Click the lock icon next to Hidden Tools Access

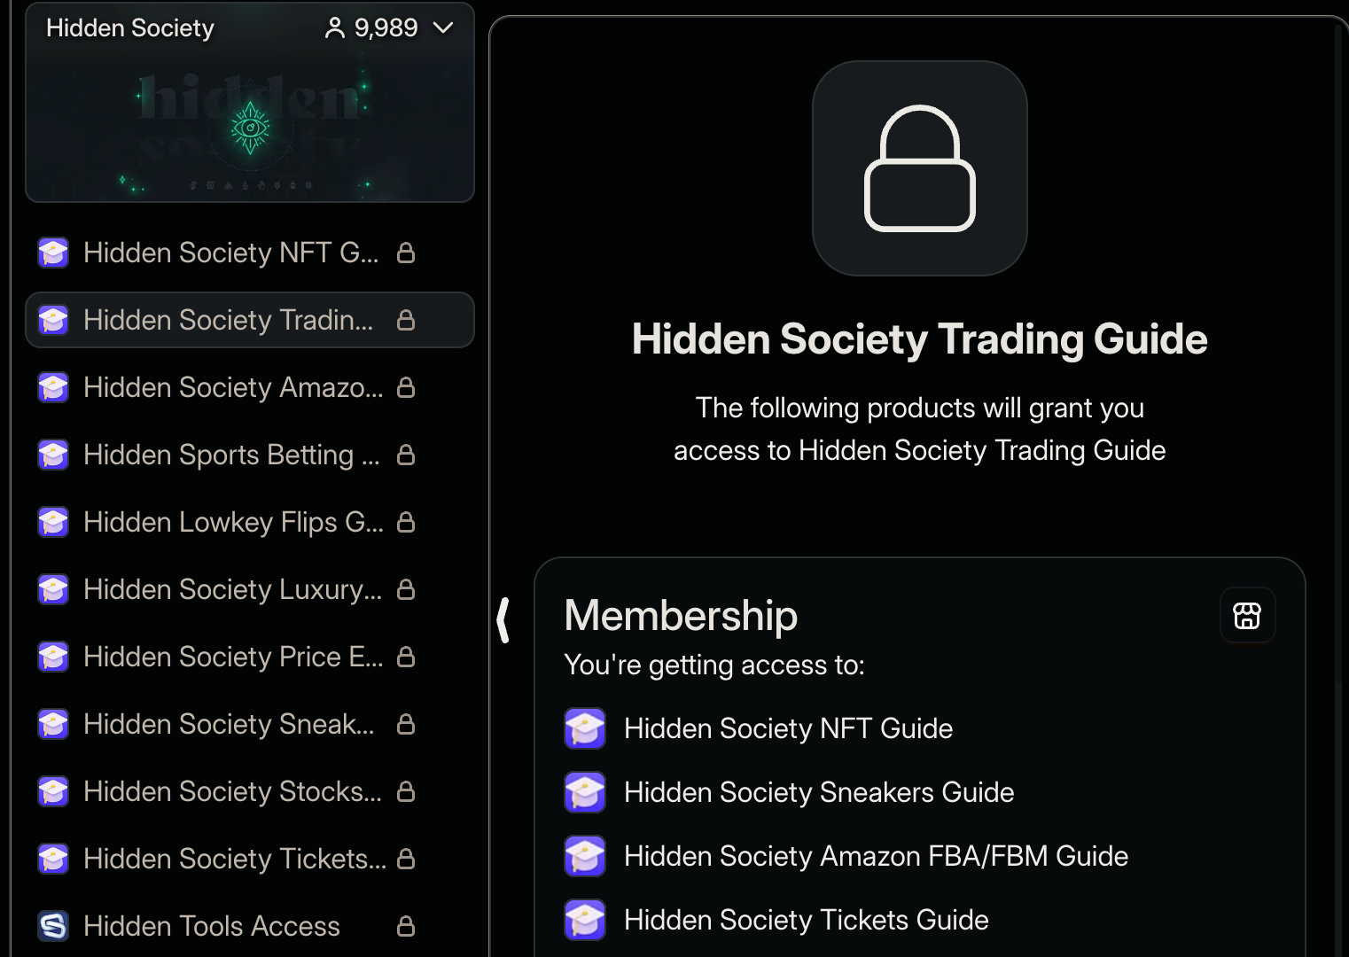pos(406,926)
